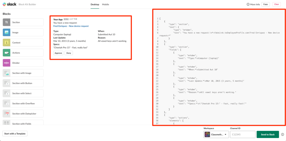Open the Workspace dropdown
This screenshot has width=286, height=141.
216,134
